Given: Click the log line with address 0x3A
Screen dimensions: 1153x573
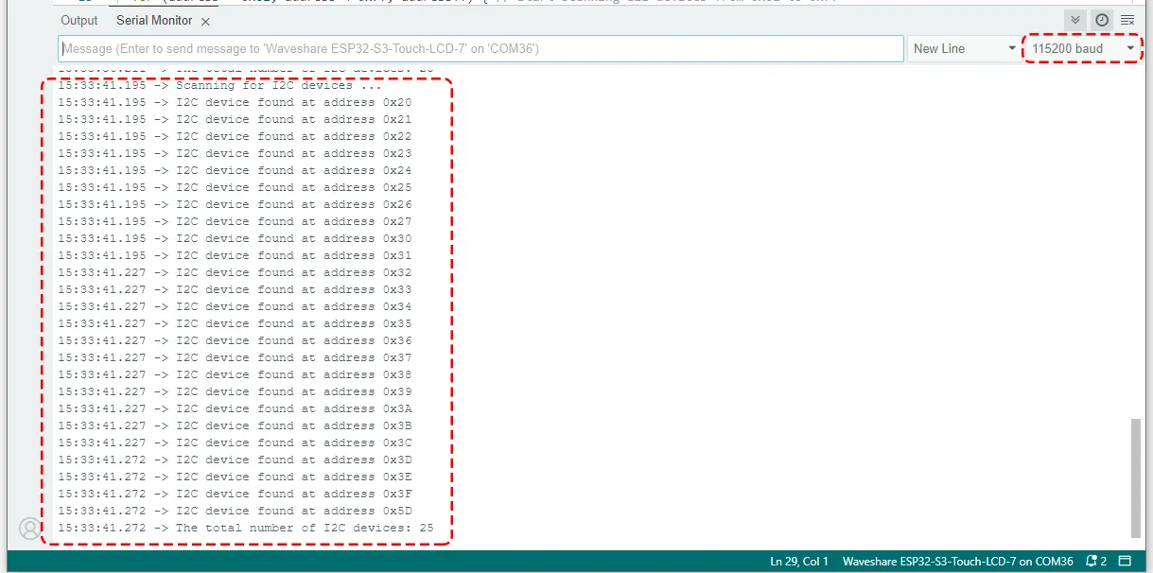Looking at the screenshot, I should pyautogui.click(x=235, y=408).
